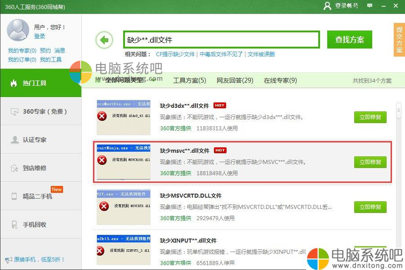Click the 18818498人使用 usage count

click(217, 173)
